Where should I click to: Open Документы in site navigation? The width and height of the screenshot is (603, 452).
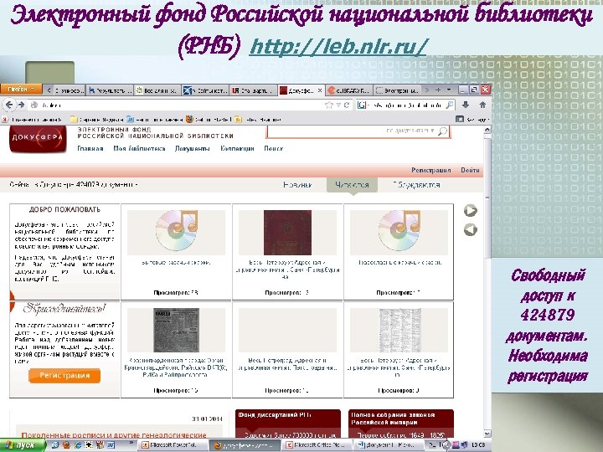[x=193, y=148]
